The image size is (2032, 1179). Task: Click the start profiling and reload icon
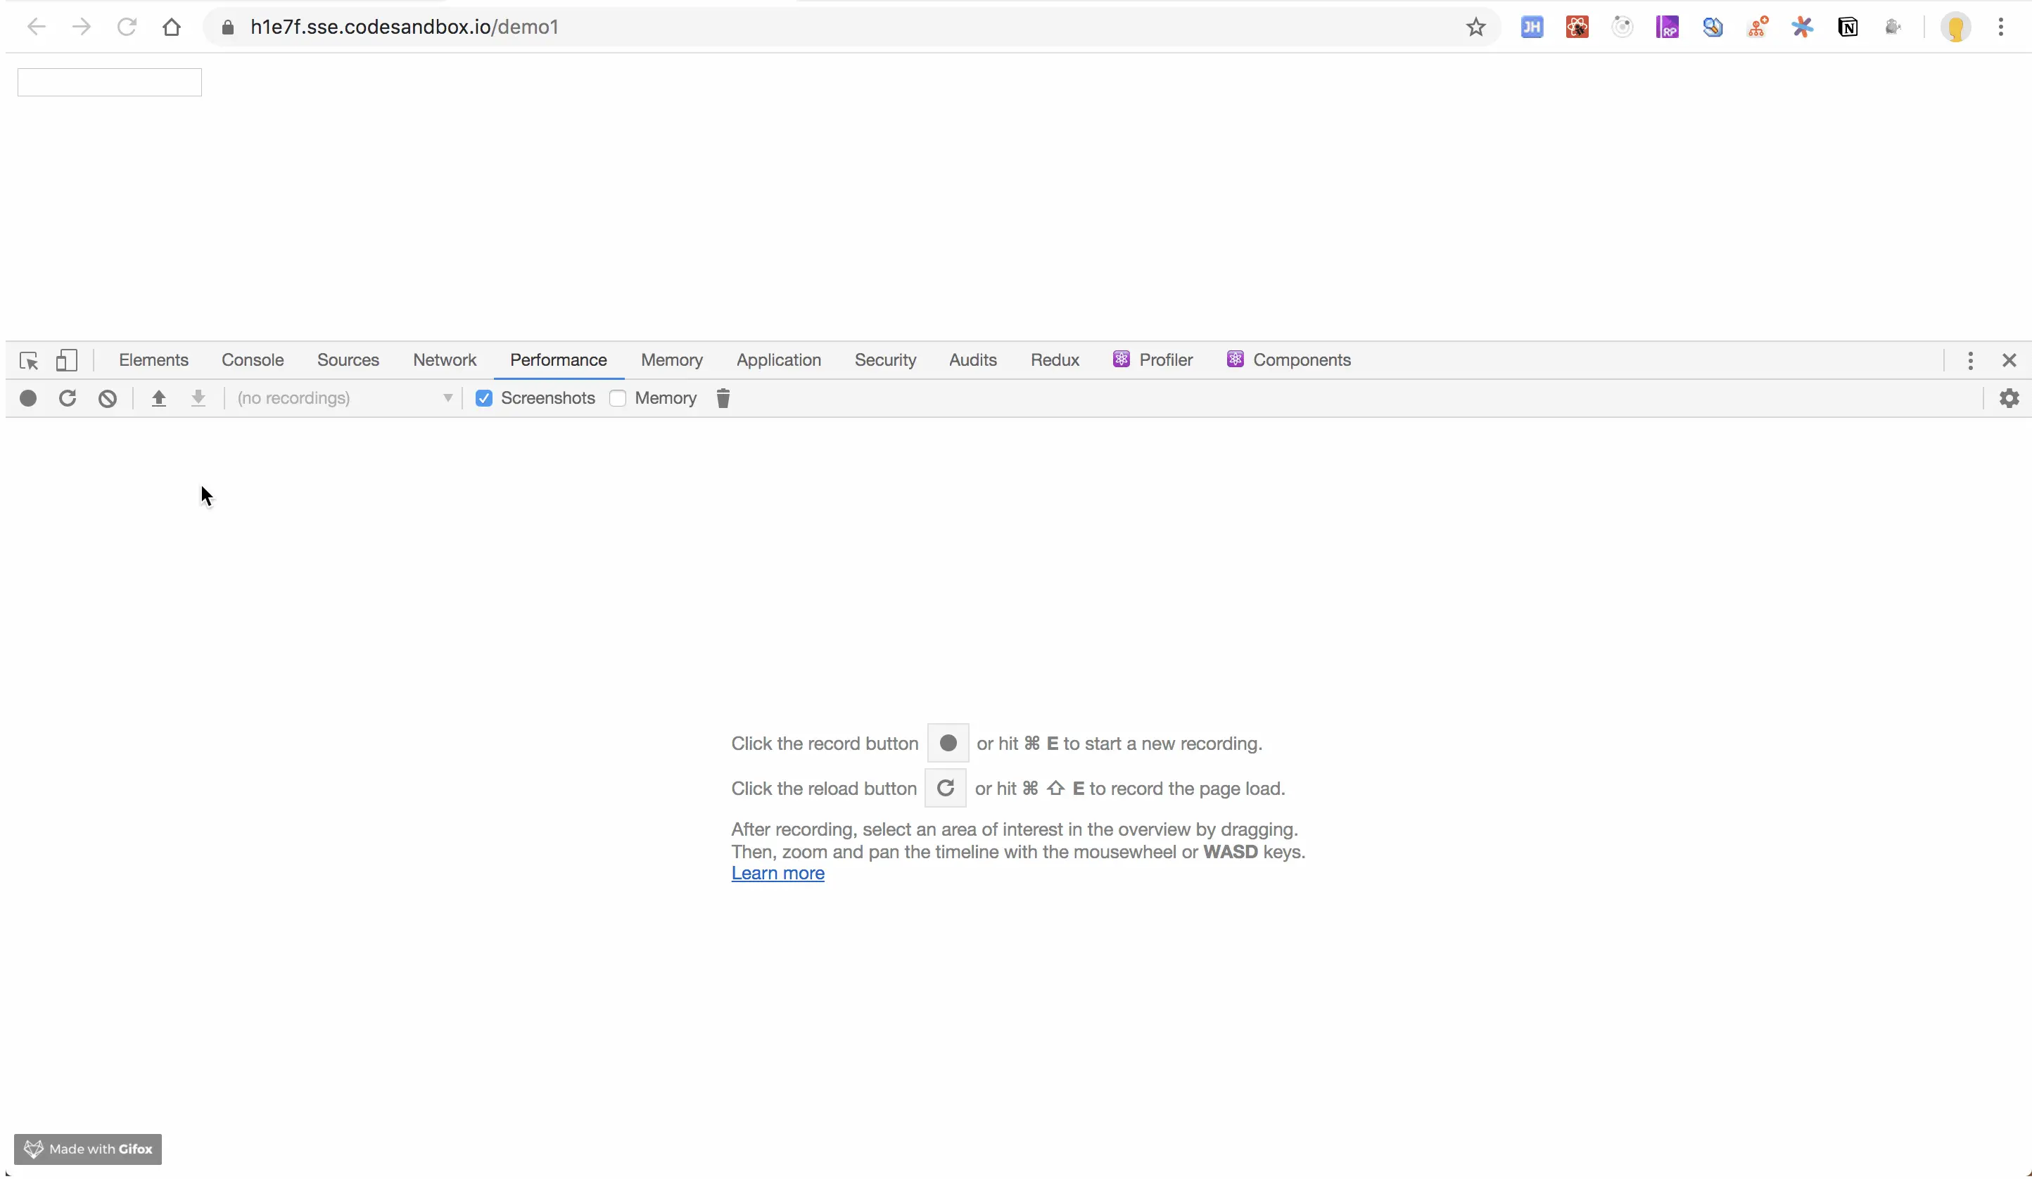click(x=68, y=398)
